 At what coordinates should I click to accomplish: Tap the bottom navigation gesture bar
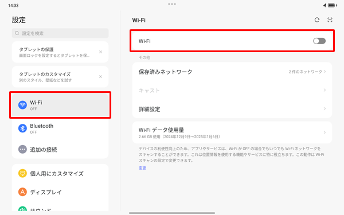[172, 213]
